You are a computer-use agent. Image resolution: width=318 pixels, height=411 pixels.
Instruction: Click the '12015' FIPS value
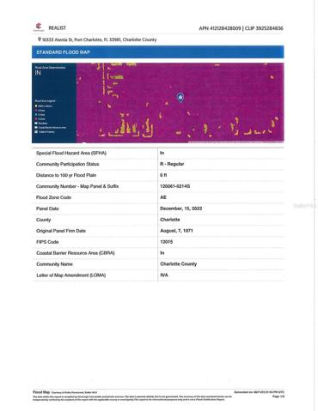(167, 242)
